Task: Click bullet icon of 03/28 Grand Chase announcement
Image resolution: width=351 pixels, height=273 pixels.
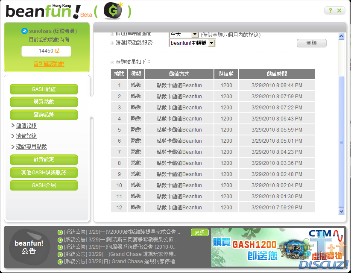Action: (x=60, y=262)
